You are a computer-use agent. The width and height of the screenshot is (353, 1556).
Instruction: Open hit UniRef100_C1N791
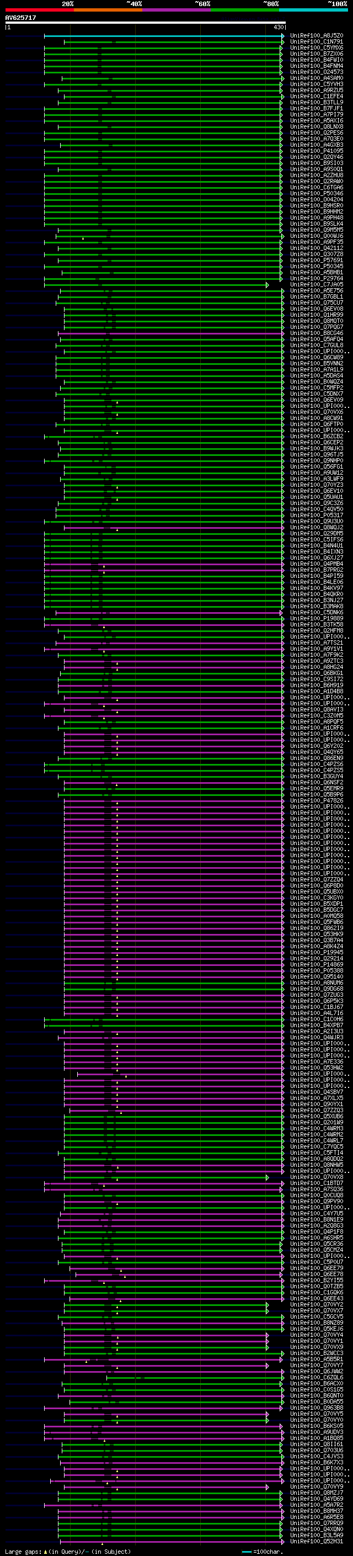[x=316, y=42]
